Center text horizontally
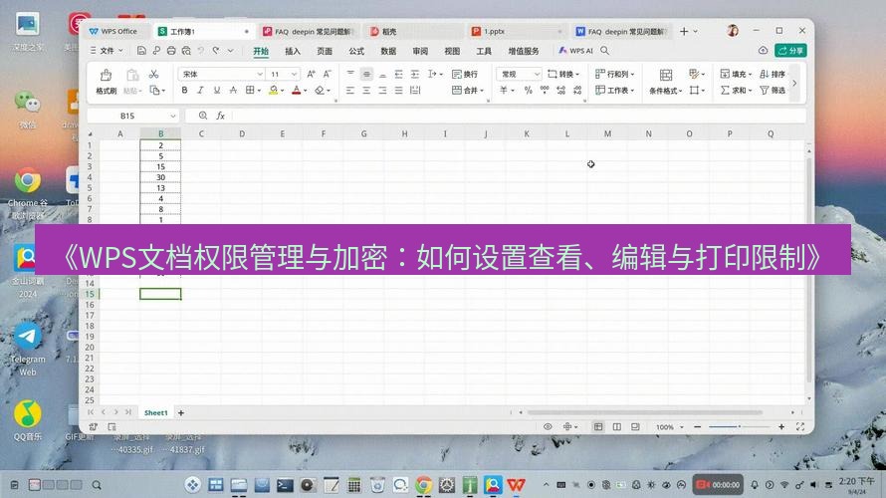Screen dimensions: 886x498 click(366, 90)
